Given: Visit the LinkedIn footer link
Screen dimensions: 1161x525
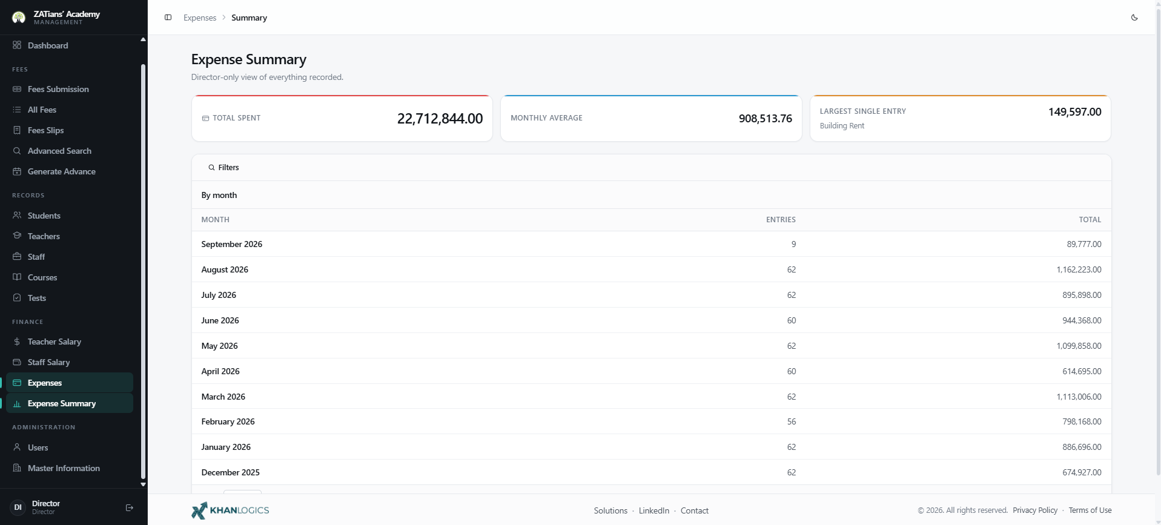Looking at the screenshot, I should pos(654,510).
